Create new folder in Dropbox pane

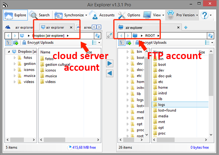[x=16, y=43]
